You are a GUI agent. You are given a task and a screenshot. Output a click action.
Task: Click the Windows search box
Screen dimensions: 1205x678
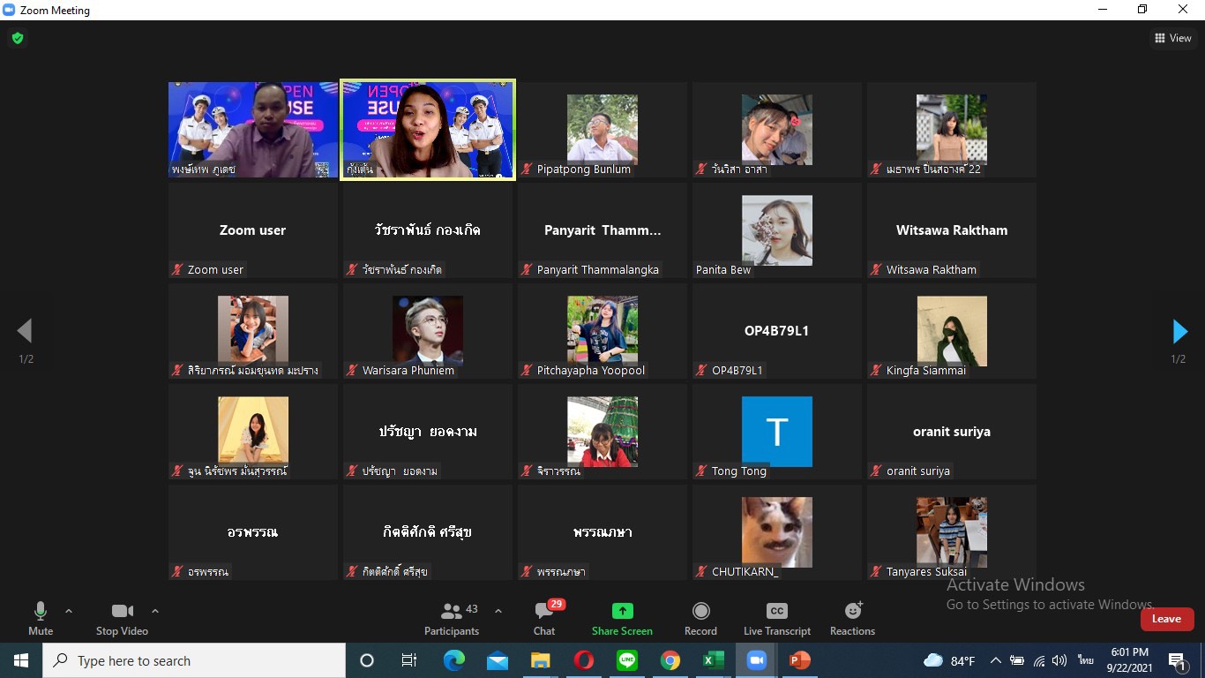[x=194, y=660]
